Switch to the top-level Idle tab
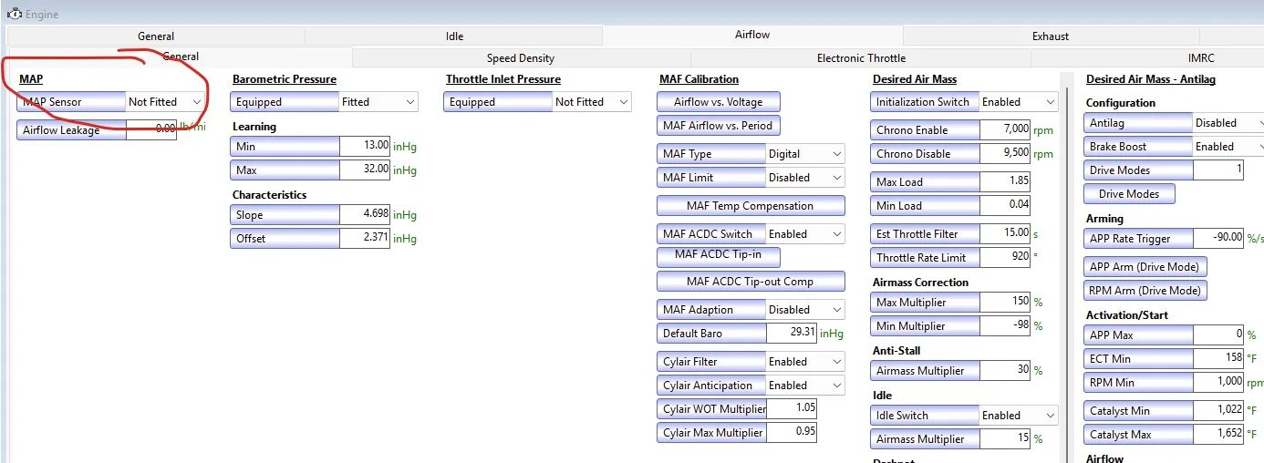This screenshot has width=1264, height=463. (454, 36)
